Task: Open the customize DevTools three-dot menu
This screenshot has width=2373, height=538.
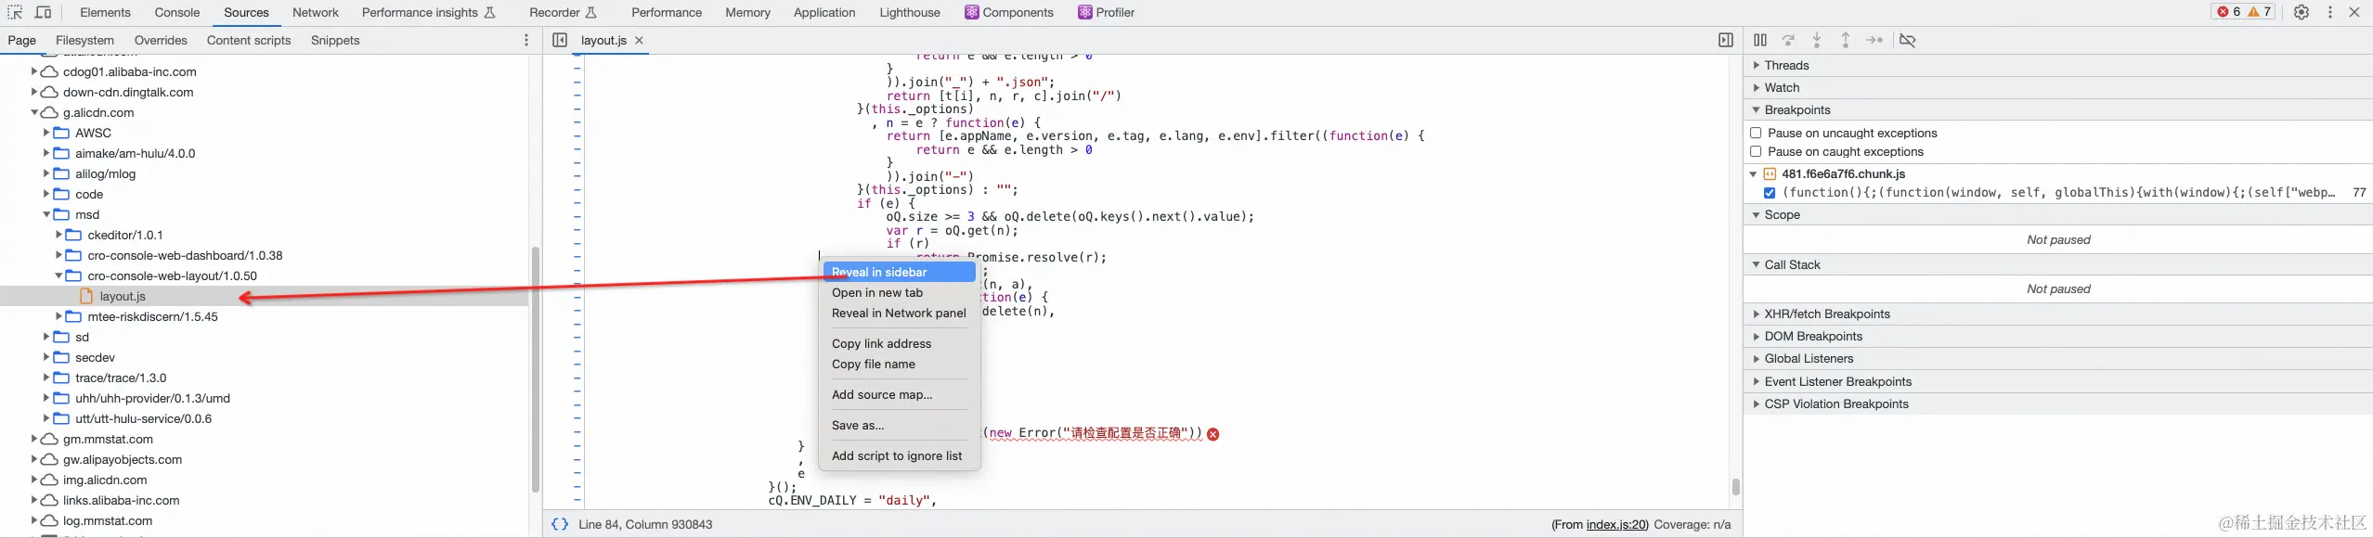Action: point(2330,12)
